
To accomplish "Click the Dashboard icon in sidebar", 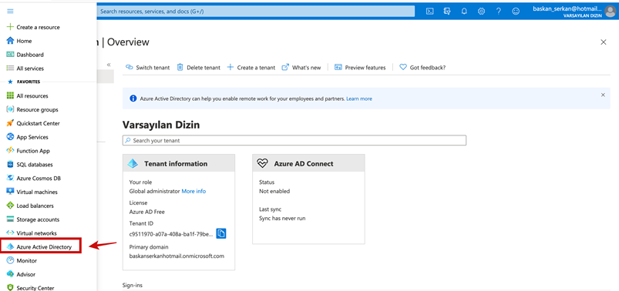I will point(10,55).
